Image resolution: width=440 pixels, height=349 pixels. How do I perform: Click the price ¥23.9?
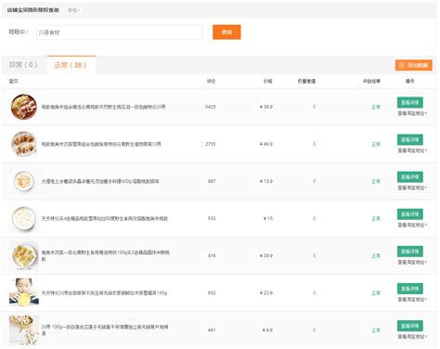pyautogui.click(x=266, y=292)
